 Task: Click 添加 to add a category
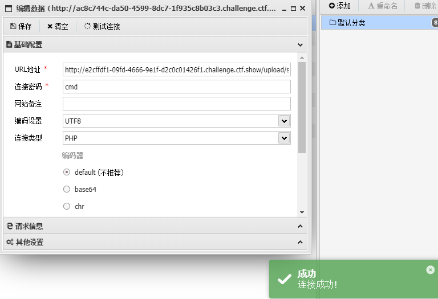click(x=339, y=6)
